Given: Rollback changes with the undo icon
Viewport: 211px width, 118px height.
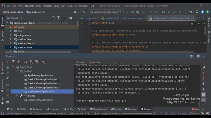Looking at the screenshot, I should pos(191,12).
